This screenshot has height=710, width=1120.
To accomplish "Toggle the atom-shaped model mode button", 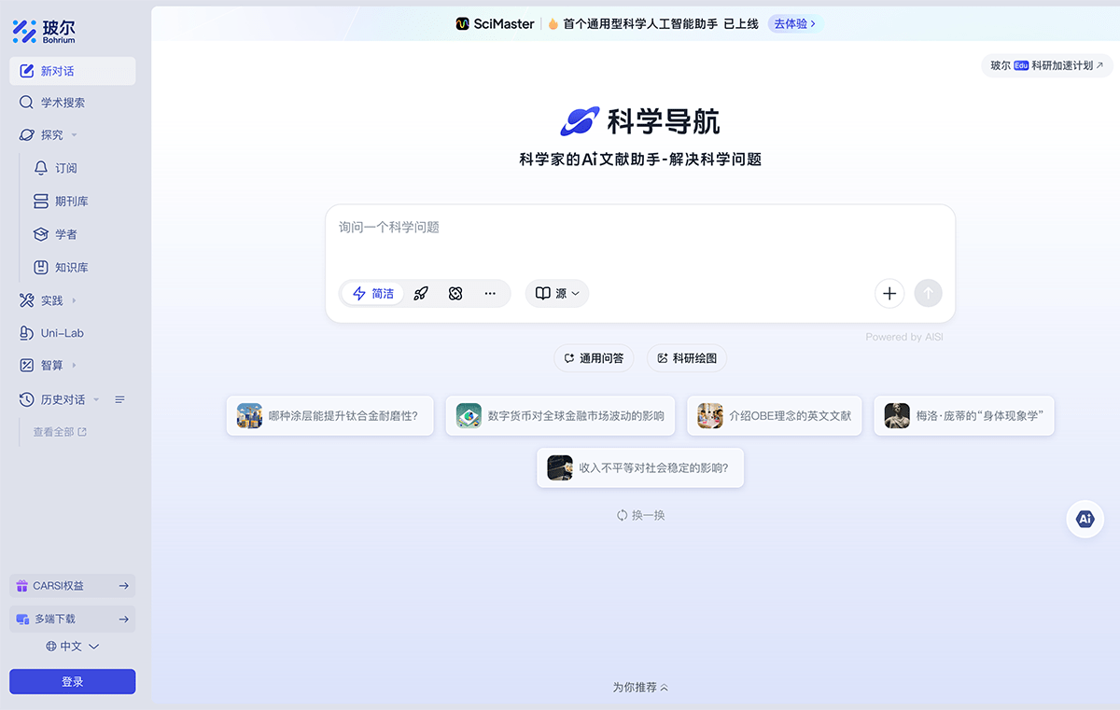I will pyautogui.click(x=455, y=293).
